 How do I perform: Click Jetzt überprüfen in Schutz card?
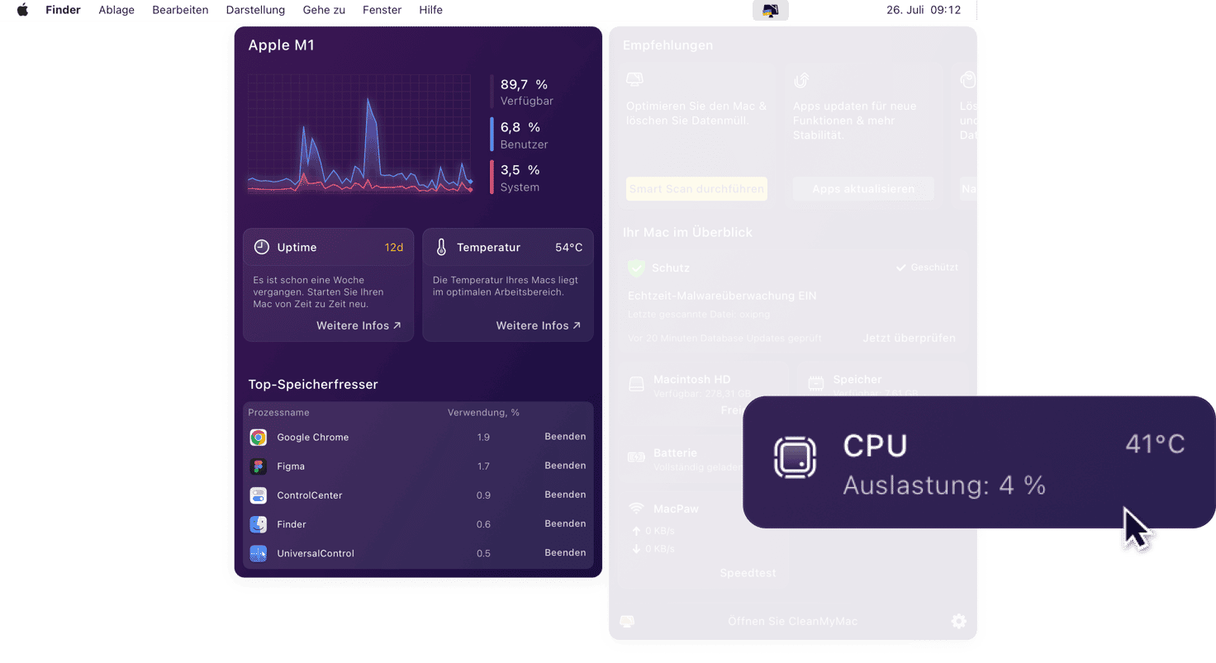pos(909,338)
